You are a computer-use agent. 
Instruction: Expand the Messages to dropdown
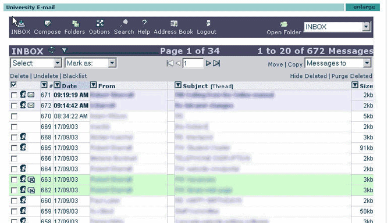tap(338, 63)
